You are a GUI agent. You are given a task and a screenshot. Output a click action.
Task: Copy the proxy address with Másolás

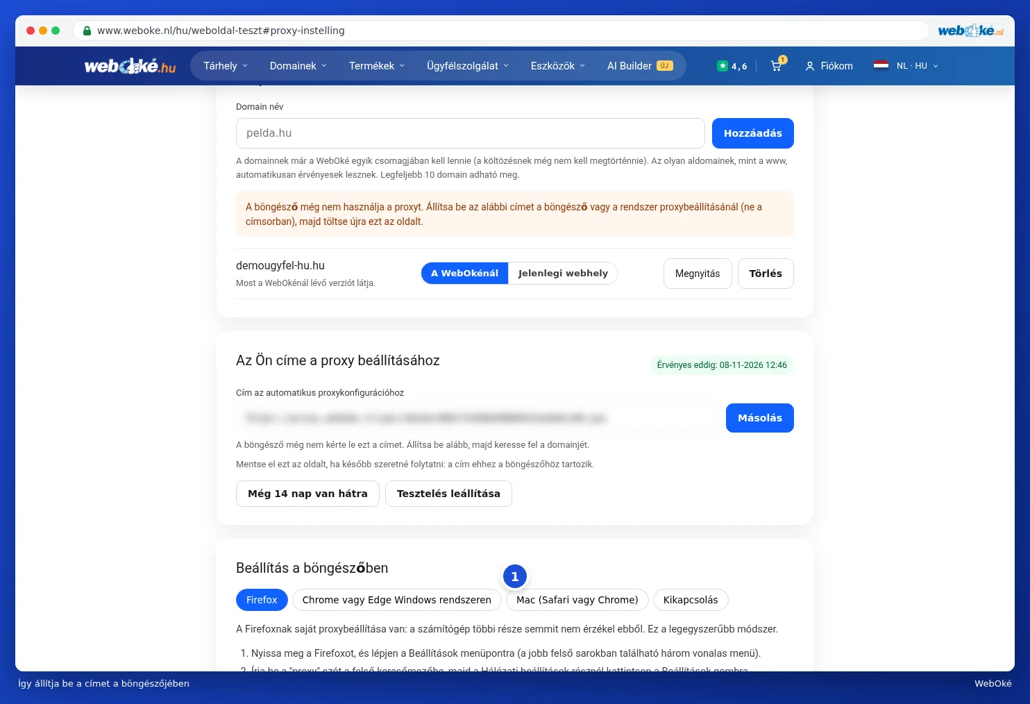(760, 418)
